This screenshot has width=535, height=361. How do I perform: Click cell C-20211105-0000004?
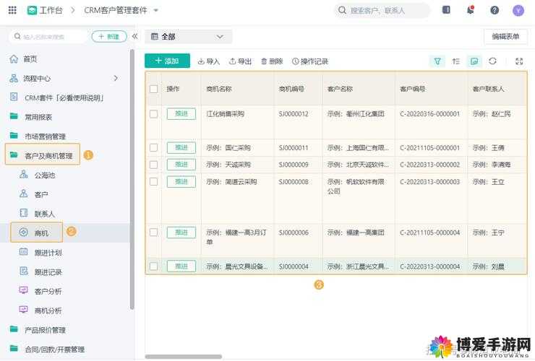430,232
